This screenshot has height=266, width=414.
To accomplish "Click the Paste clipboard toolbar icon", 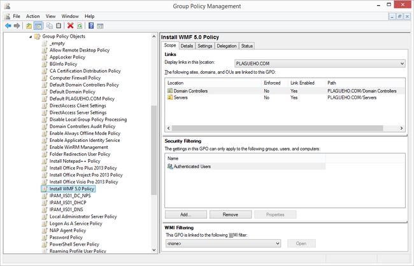I will coord(59,25).
